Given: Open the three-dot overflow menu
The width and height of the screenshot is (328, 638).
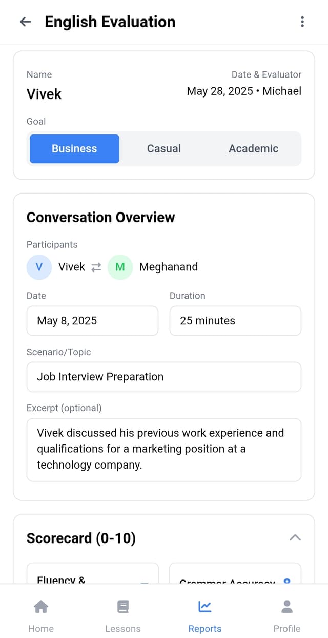Looking at the screenshot, I should coord(302,22).
